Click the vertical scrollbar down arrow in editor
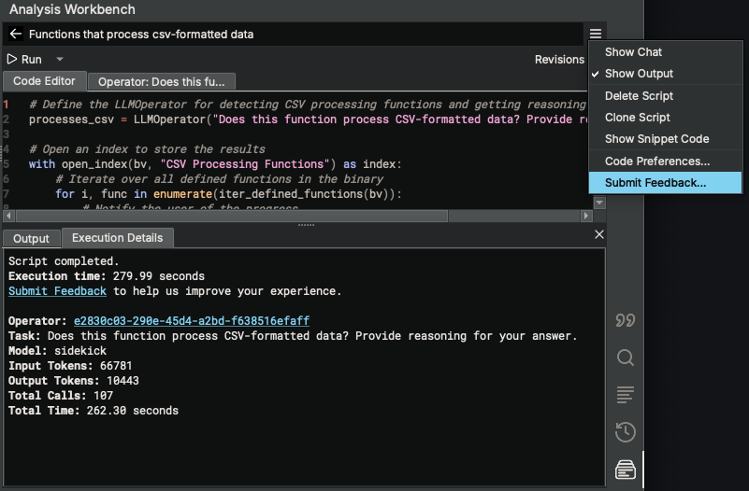Image resolution: width=749 pixels, height=491 pixels. [x=599, y=203]
